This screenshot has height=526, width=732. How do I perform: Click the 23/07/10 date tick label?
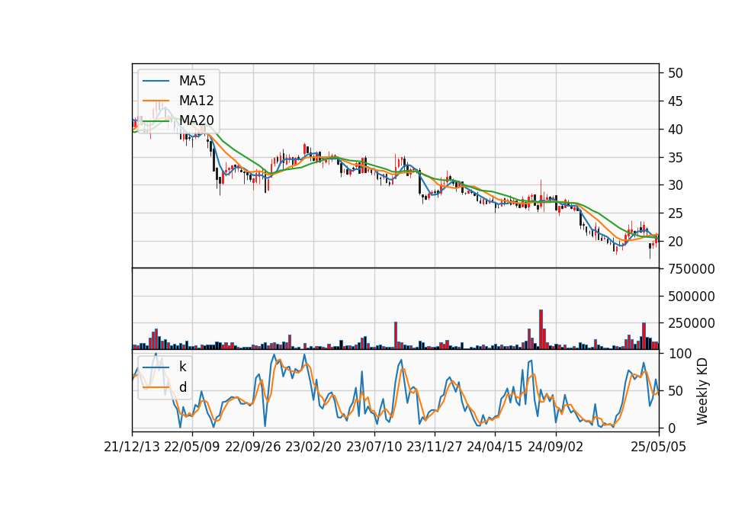tap(374, 447)
